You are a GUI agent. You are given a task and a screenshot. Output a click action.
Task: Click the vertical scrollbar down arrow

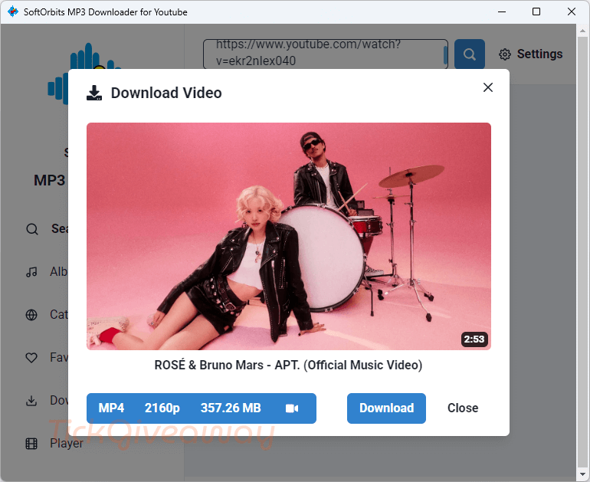click(x=583, y=474)
